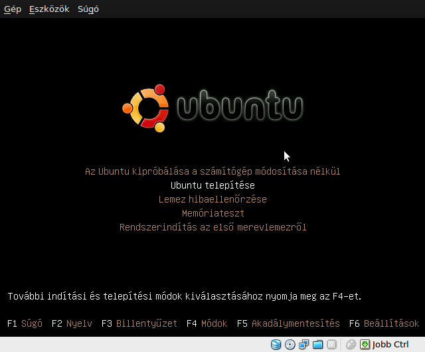Choose 'Ubuntu telepítése' install option

(x=212, y=185)
